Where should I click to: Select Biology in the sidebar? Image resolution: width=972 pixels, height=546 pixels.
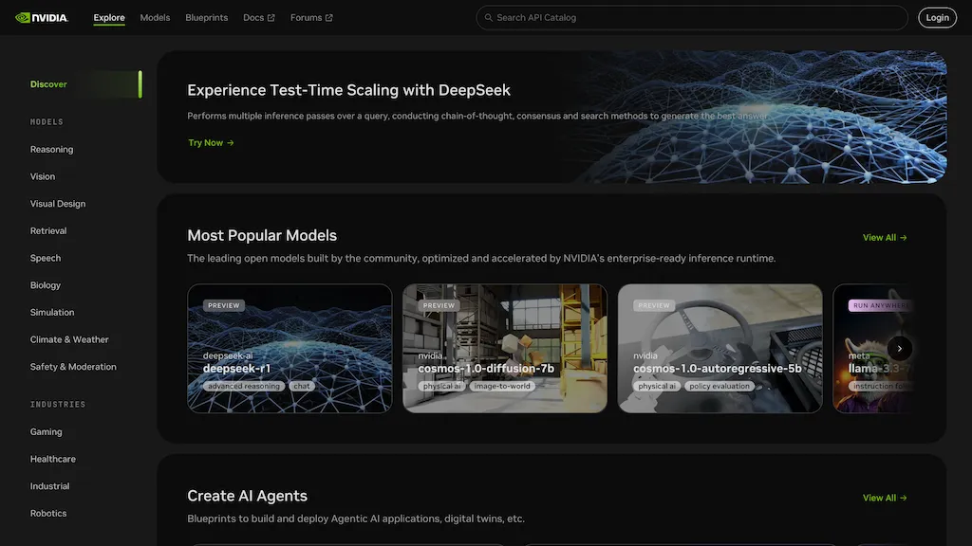(x=46, y=285)
